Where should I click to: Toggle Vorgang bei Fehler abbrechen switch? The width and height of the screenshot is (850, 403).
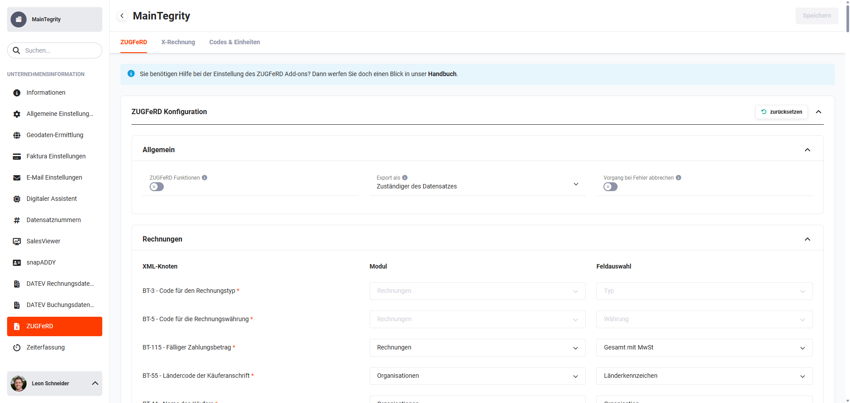[x=610, y=187]
